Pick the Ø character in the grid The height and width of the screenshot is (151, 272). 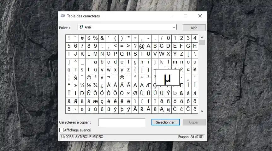135,93
